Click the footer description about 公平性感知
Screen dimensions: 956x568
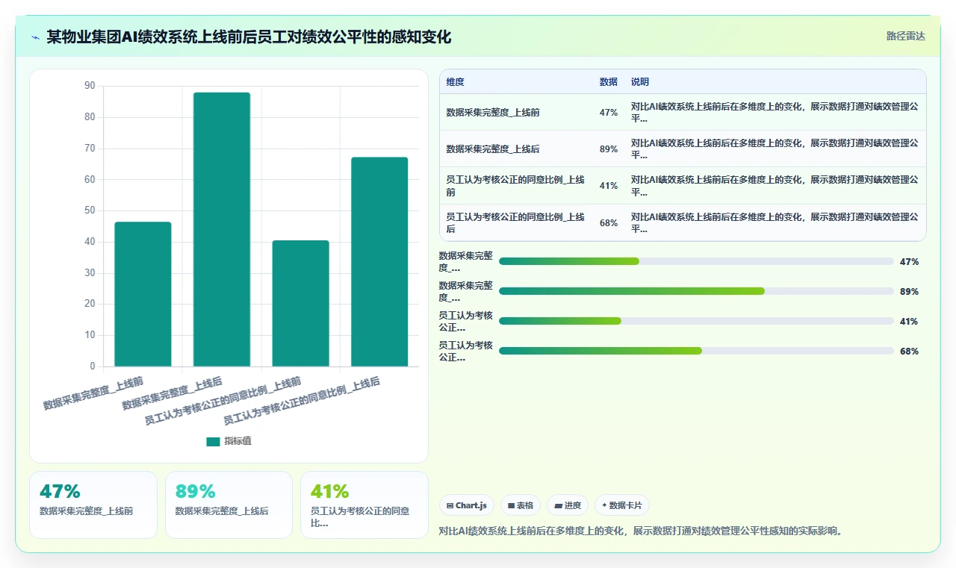point(641,531)
